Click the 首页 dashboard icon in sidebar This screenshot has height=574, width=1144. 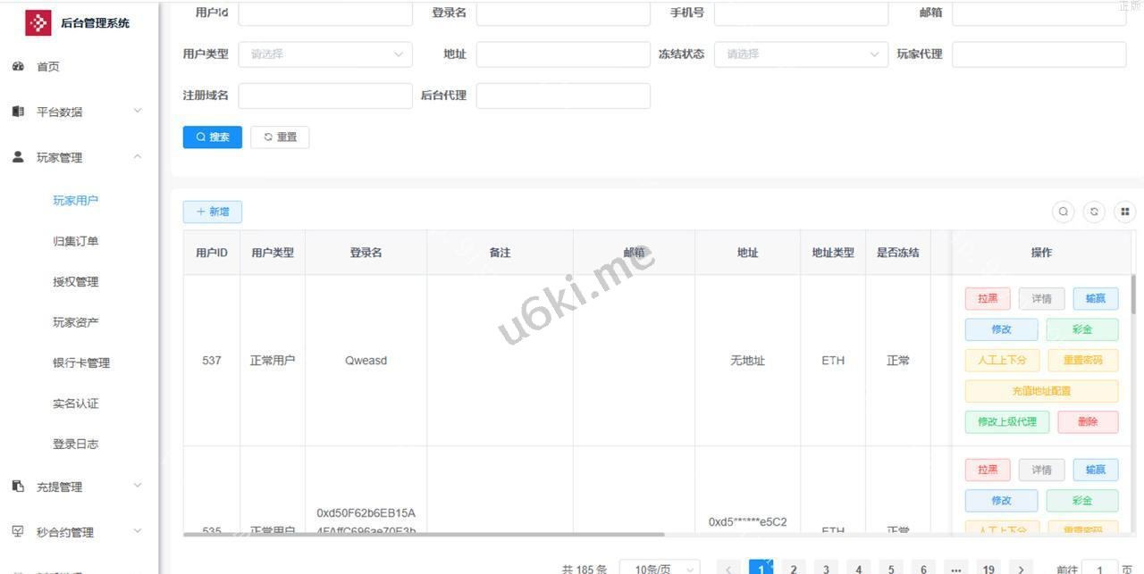[x=18, y=67]
